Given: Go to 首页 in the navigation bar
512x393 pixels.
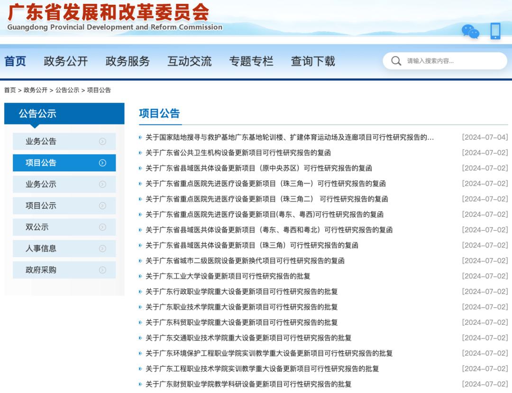Looking at the screenshot, I should (15, 61).
